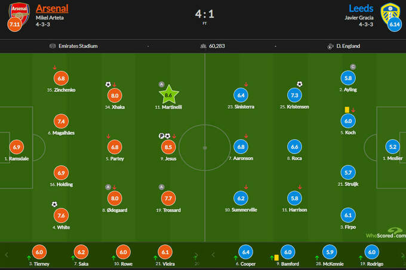Screen dimensions: 406x270
Task: Click the yellow card above Koch
Action: point(346,109)
